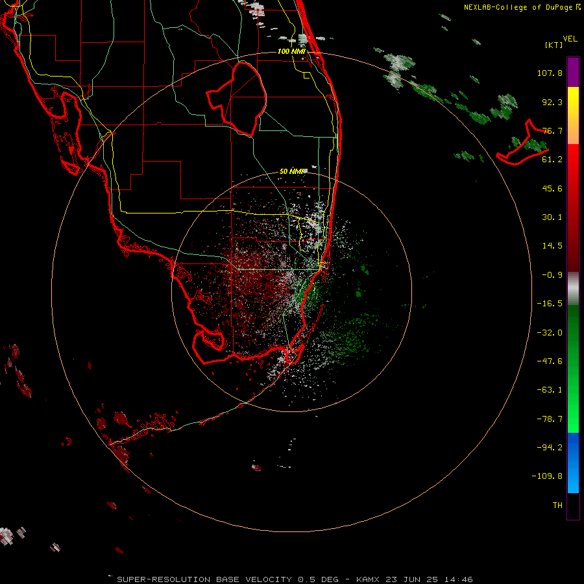Viewport: 584px width, 584px height.
Task: Click the -47.6 scale value
Action: point(550,361)
